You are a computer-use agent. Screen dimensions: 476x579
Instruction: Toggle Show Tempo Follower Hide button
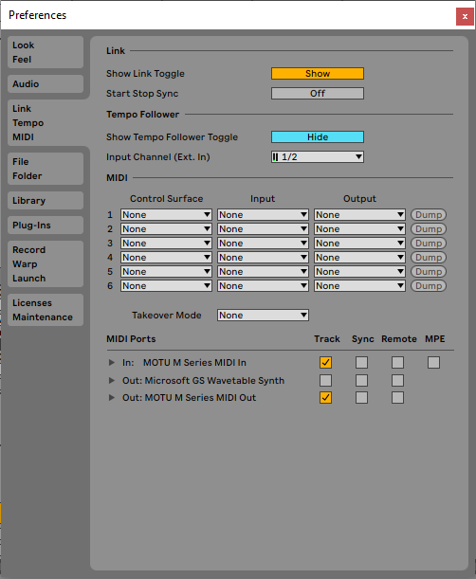point(318,137)
